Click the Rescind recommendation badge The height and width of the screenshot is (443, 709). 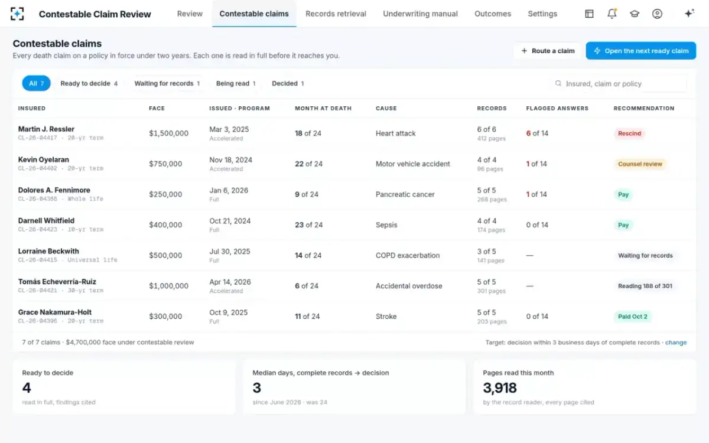[629, 133]
